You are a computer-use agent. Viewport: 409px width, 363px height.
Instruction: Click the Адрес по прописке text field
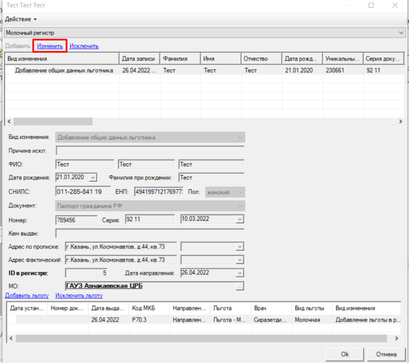121,247
